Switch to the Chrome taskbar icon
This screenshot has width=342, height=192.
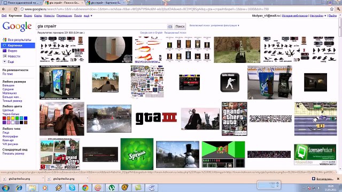(85, 188)
